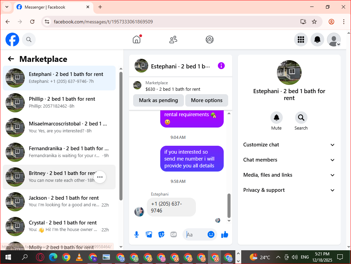Expand Media, files and links section
This screenshot has width=351, height=264.
pyautogui.click(x=289, y=175)
